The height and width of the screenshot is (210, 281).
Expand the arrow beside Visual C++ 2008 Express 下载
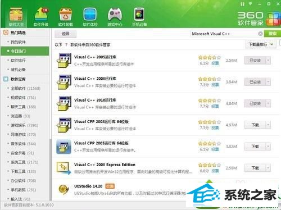pyautogui.click(x=268, y=168)
